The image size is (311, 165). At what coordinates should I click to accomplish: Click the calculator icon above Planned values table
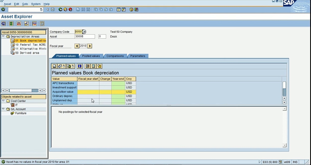pos(93,66)
